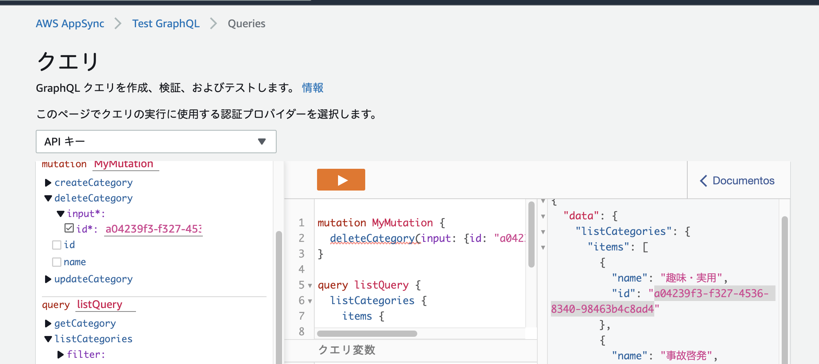This screenshot has width=819, height=364.
Task: Expand the updateCategory mutation
Action: click(48, 279)
